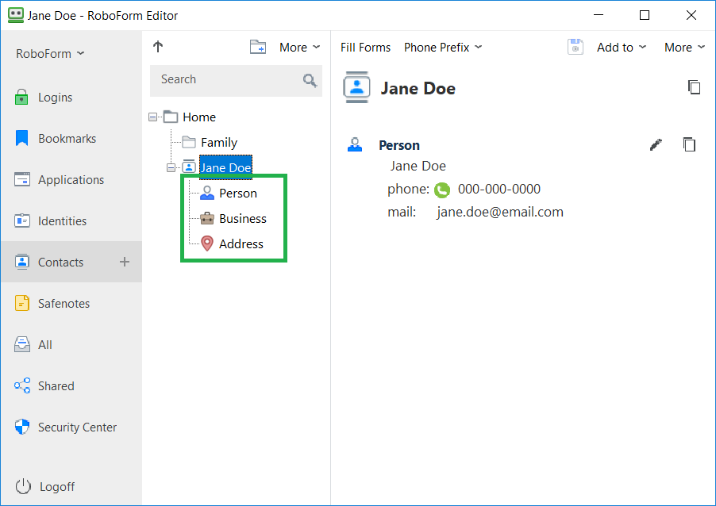Click the Bookmarks ribbon icon
Viewport: 716px width, 506px height.
(21, 138)
